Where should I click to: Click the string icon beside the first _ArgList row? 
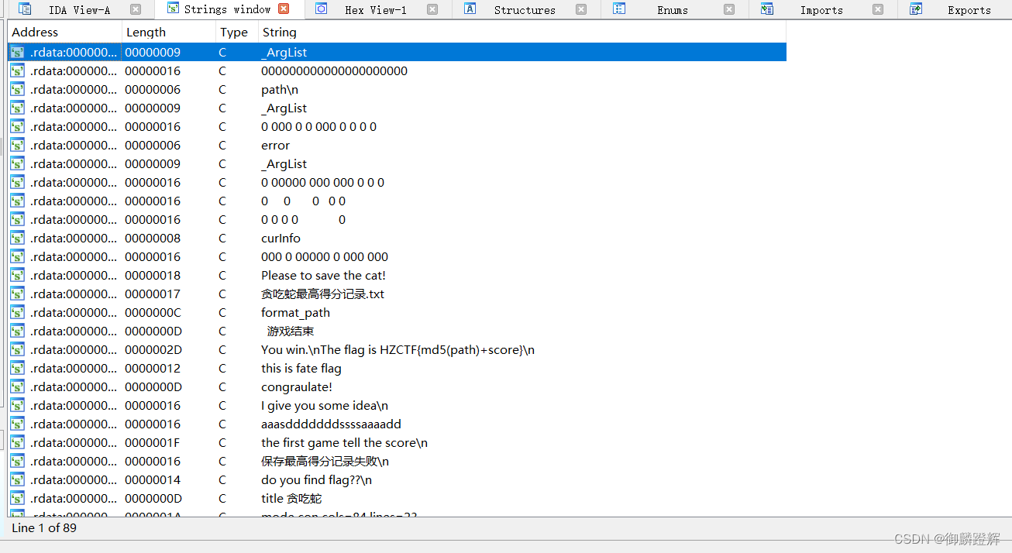tap(16, 52)
